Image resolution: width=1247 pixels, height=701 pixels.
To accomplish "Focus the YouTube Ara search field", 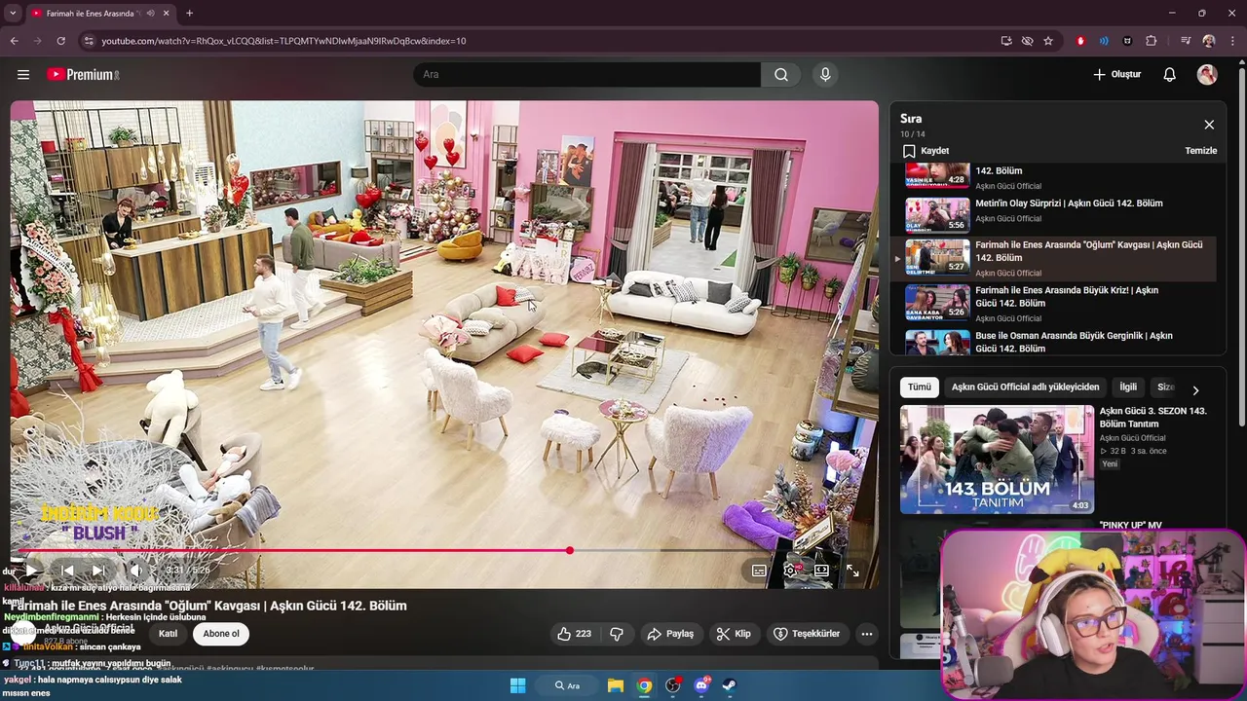I will point(586,74).
